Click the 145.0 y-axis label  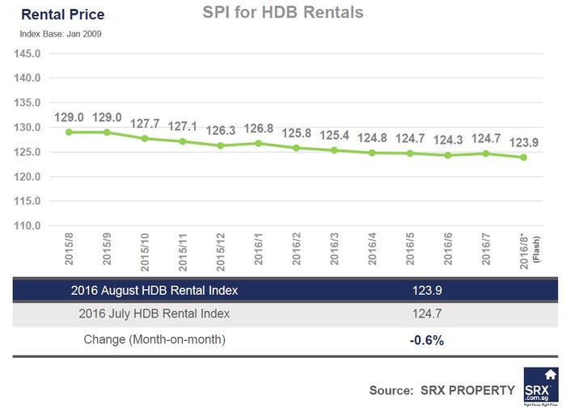27,54
